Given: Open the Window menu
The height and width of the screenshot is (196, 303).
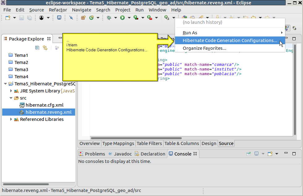Looking at the screenshot, I should pyautogui.click(x=157, y=10).
